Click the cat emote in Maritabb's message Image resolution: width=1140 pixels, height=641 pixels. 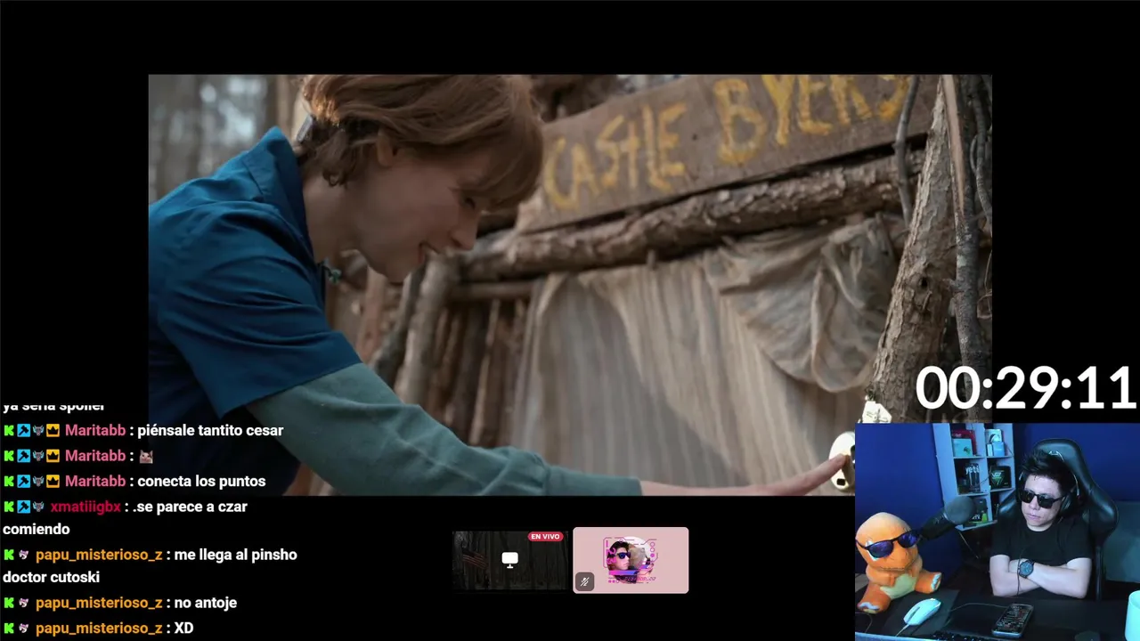pyautogui.click(x=146, y=456)
